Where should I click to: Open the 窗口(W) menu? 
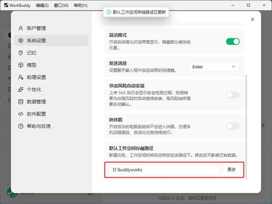[x=61, y=5]
